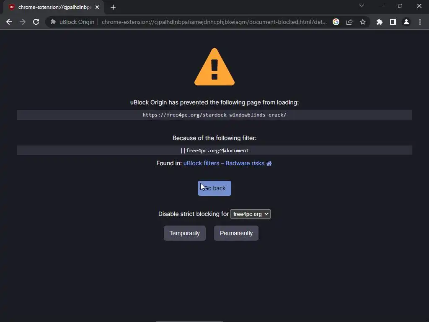The height and width of the screenshot is (322, 429).
Task: Close the current browser tab
Action: (97, 7)
